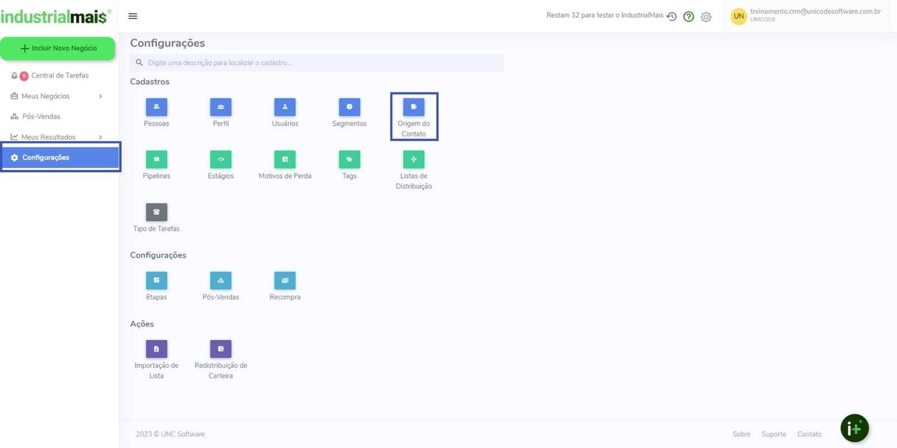897x448 pixels.
Task: Open the Motivos de Perda icon
Action: click(x=285, y=160)
